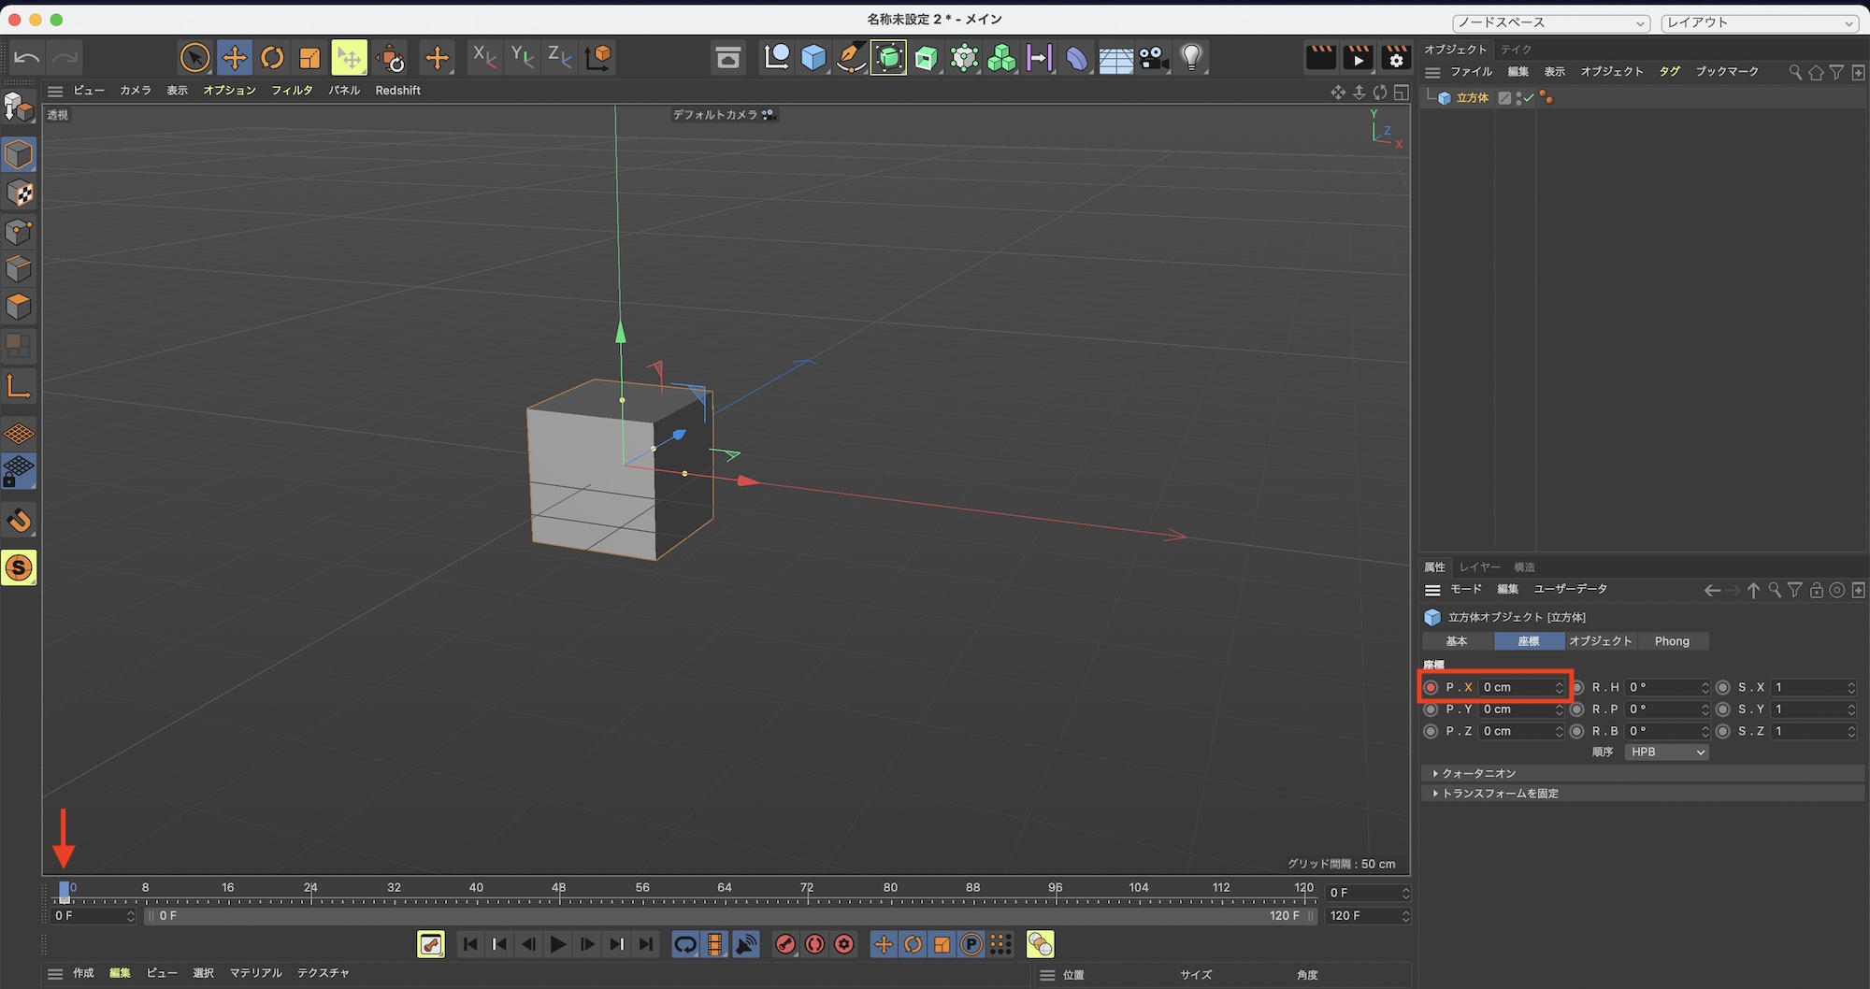Image resolution: width=1870 pixels, height=989 pixels.
Task: Click the Camera object icon
Action: [1154, 58]
